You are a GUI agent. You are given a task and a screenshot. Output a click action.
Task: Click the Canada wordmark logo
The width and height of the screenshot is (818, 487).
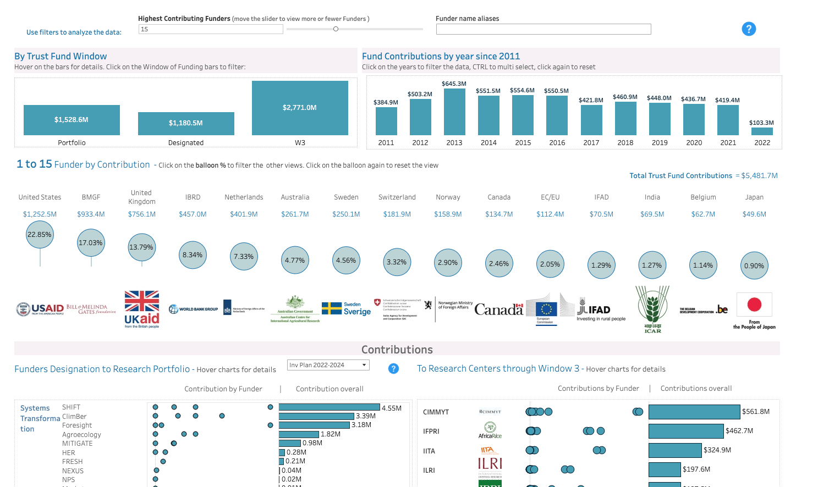pyautogui.click(x=499, y=309)
